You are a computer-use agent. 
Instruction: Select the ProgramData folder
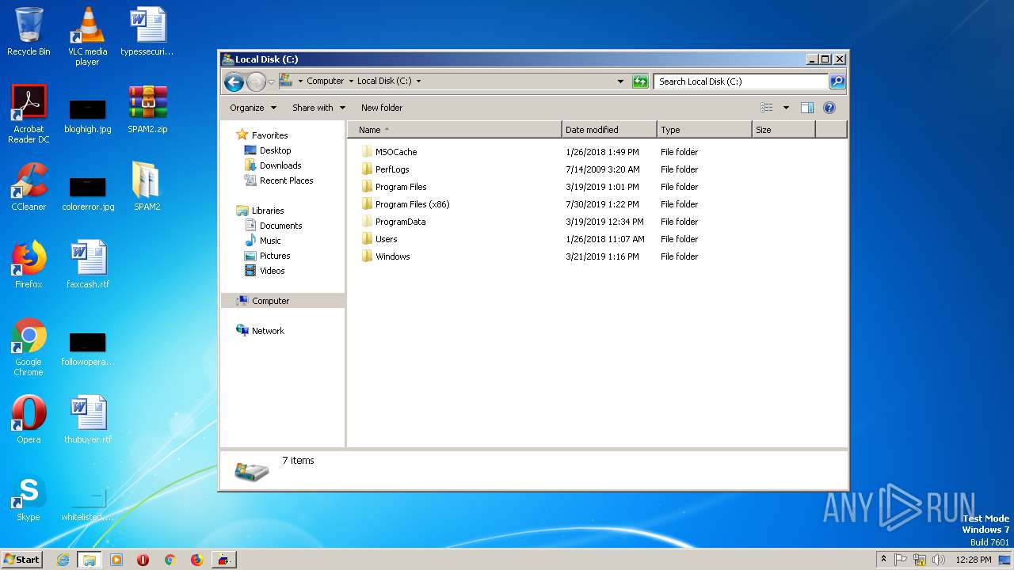coord(400,222)
